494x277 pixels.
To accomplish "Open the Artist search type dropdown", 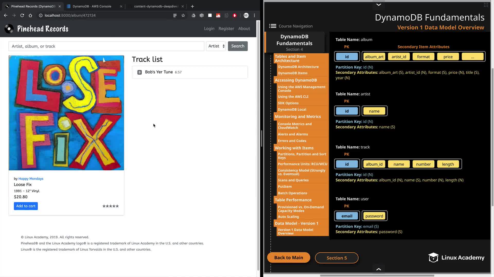I will (216, 46).
